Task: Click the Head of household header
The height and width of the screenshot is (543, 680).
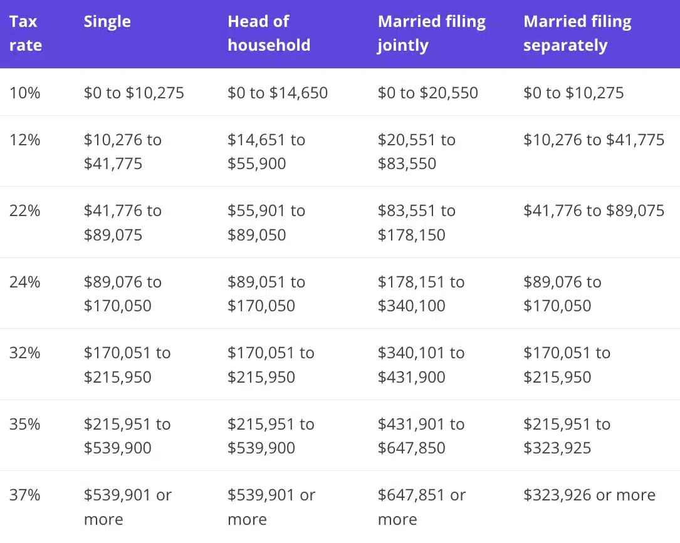Action: pos(269,34)
